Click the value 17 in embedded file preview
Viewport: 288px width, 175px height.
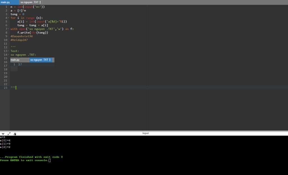[20, 65]
